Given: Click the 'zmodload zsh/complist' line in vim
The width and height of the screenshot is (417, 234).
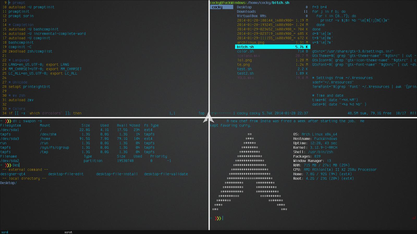Looking at the screenshot, I should pos(30,51).
